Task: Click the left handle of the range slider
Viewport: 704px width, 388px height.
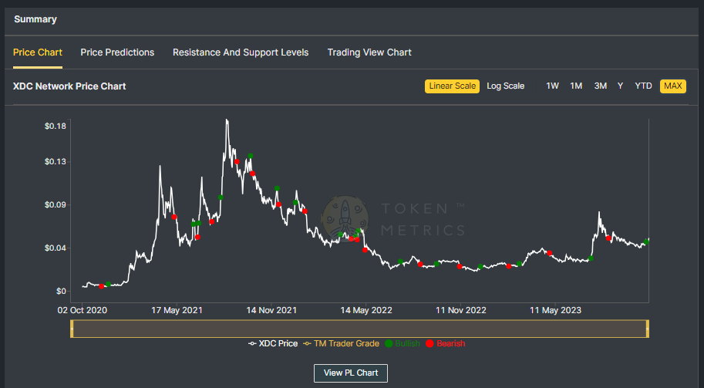Action: [72, 328]
